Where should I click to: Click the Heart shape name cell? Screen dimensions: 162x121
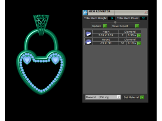pyautogui.click(x=106, y=32)
